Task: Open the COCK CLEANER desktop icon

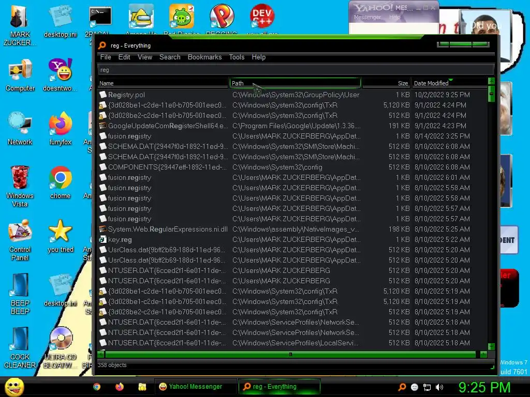Action: pos(20,347)
